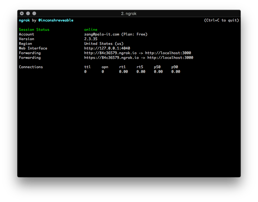Click the 'Web Interface' label
The width and height of the screenshot is (258, 202).
[33, 48]
